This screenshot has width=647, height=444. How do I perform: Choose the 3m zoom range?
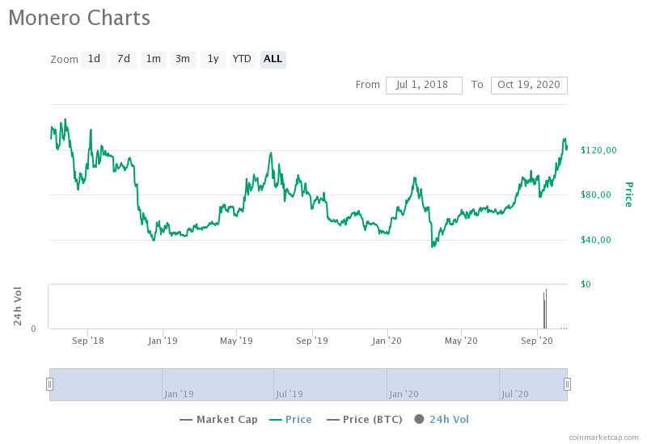point(183,59)
